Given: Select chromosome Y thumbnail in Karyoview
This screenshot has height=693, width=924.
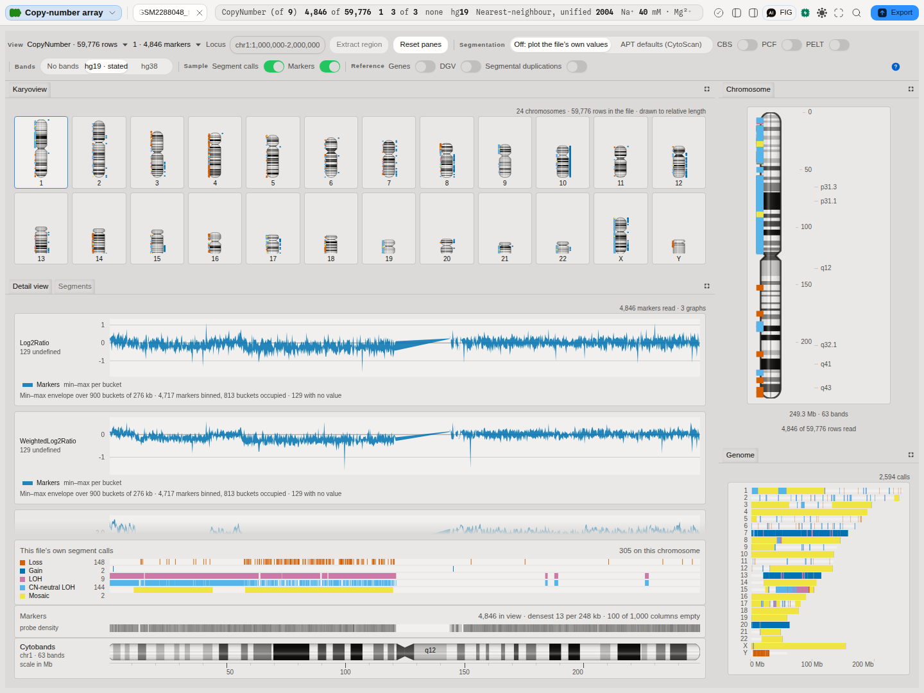Looking at the screenshot, I should (x=679, y=228).
